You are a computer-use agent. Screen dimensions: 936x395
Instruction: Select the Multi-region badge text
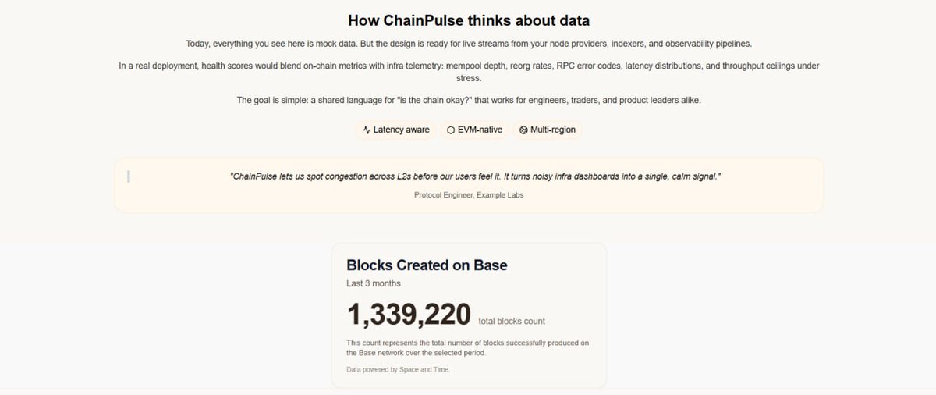[553, 130]
